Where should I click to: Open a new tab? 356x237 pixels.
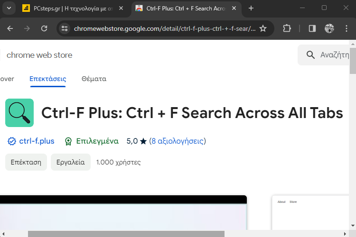point(251,9)
